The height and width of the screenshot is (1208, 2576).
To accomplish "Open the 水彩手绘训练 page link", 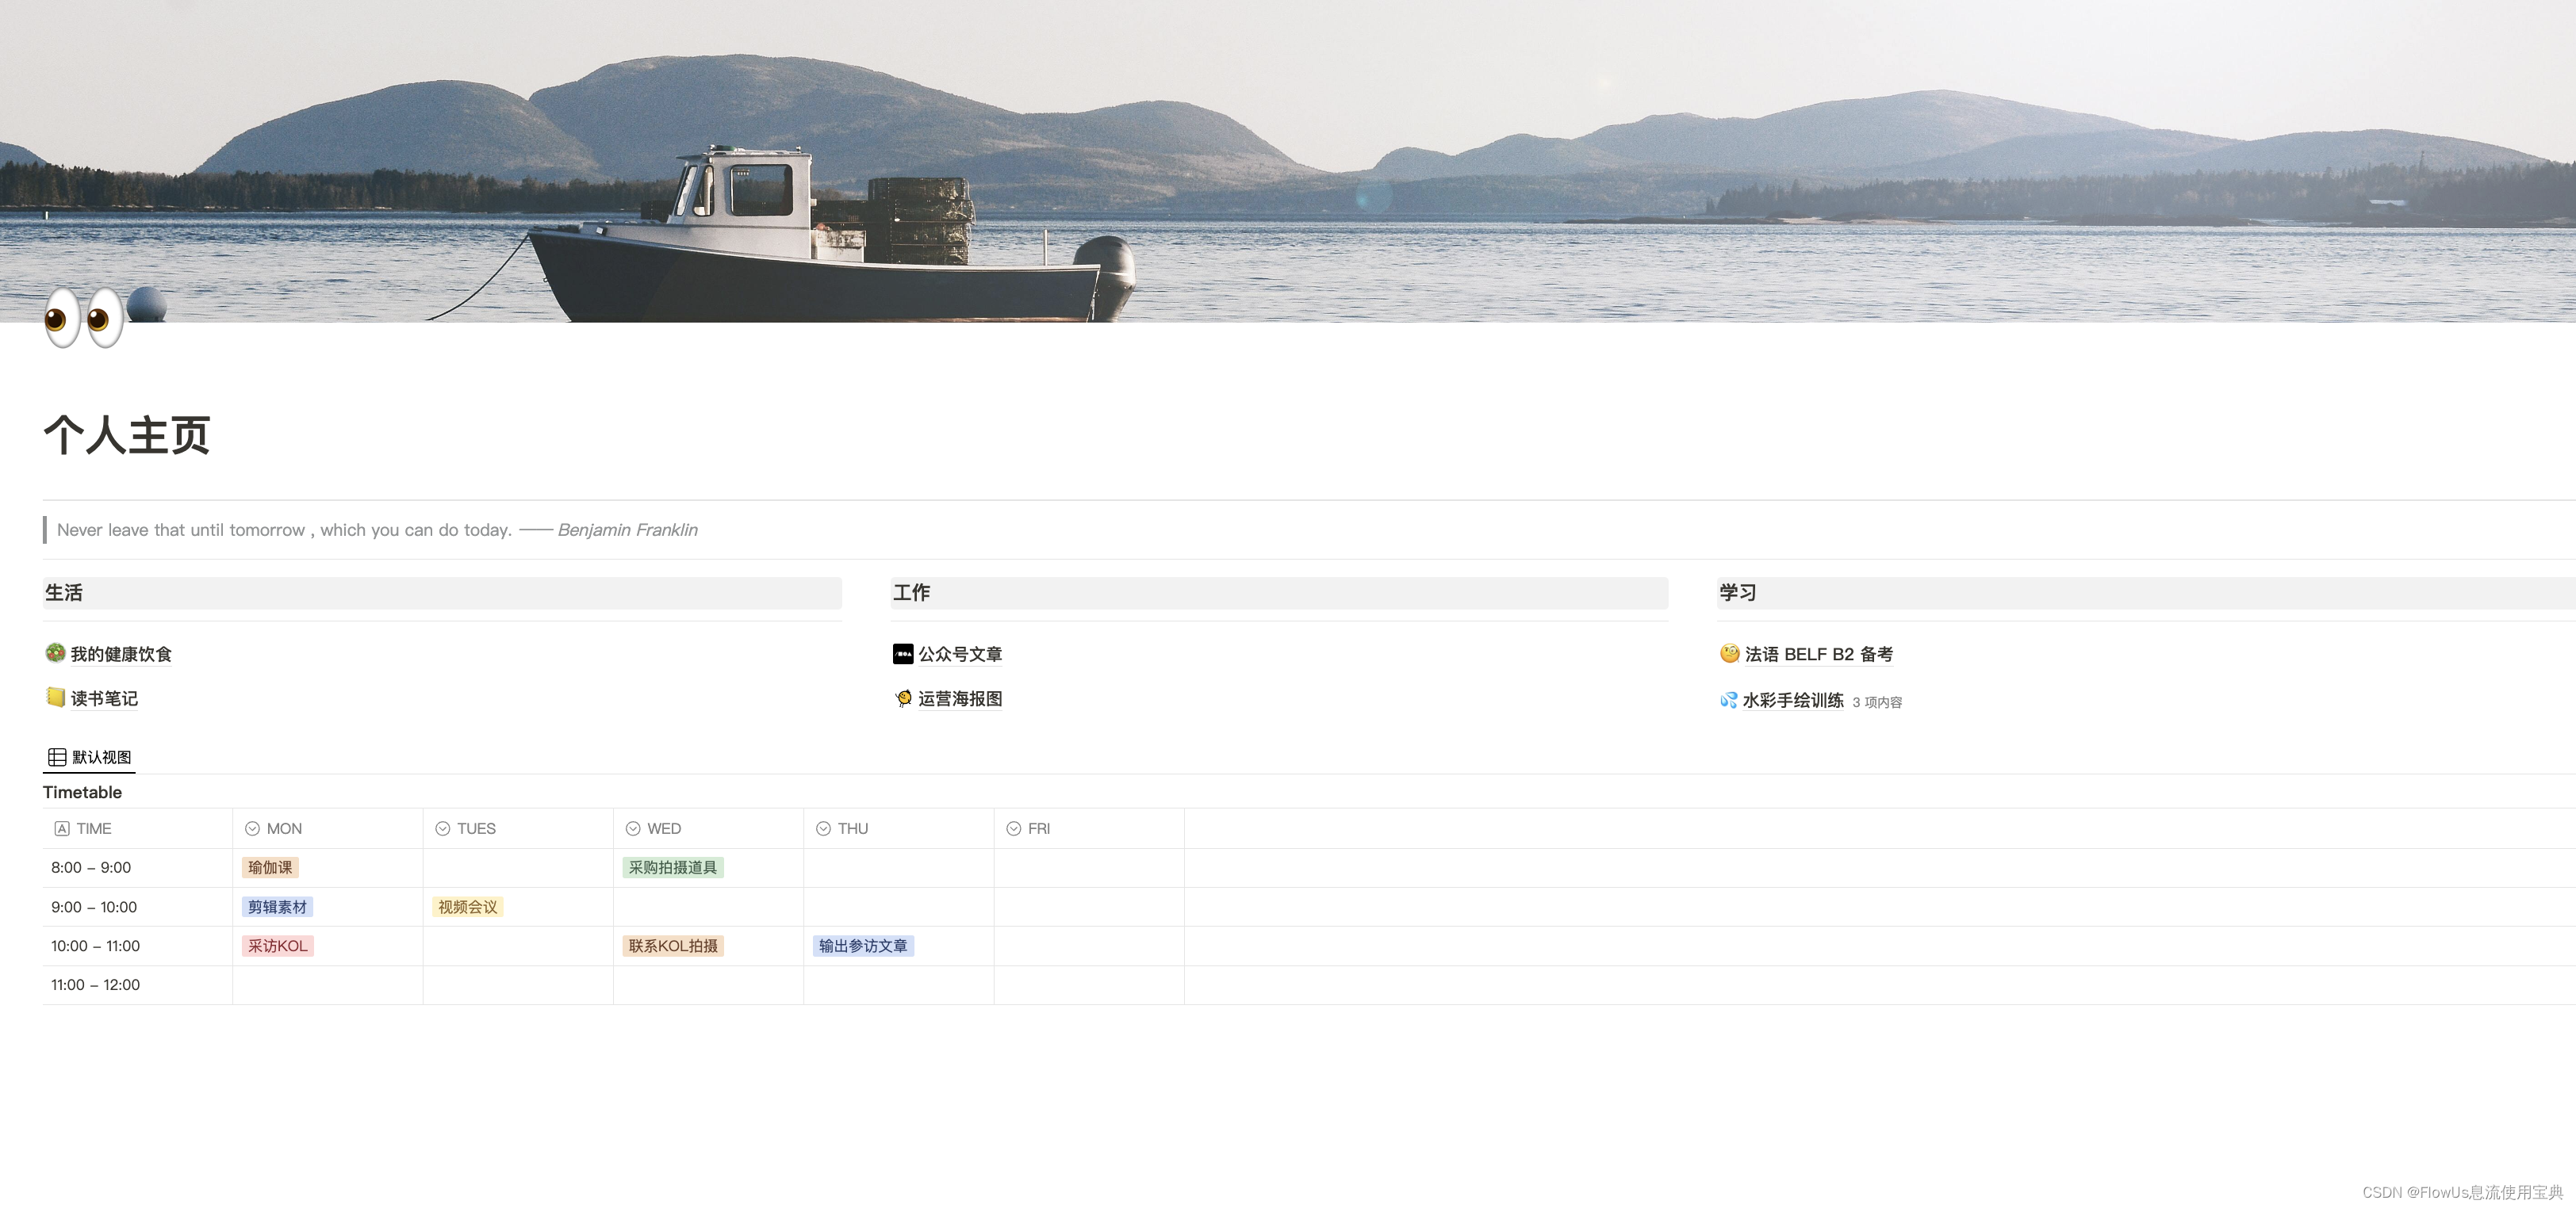I will coord(1792,701).
